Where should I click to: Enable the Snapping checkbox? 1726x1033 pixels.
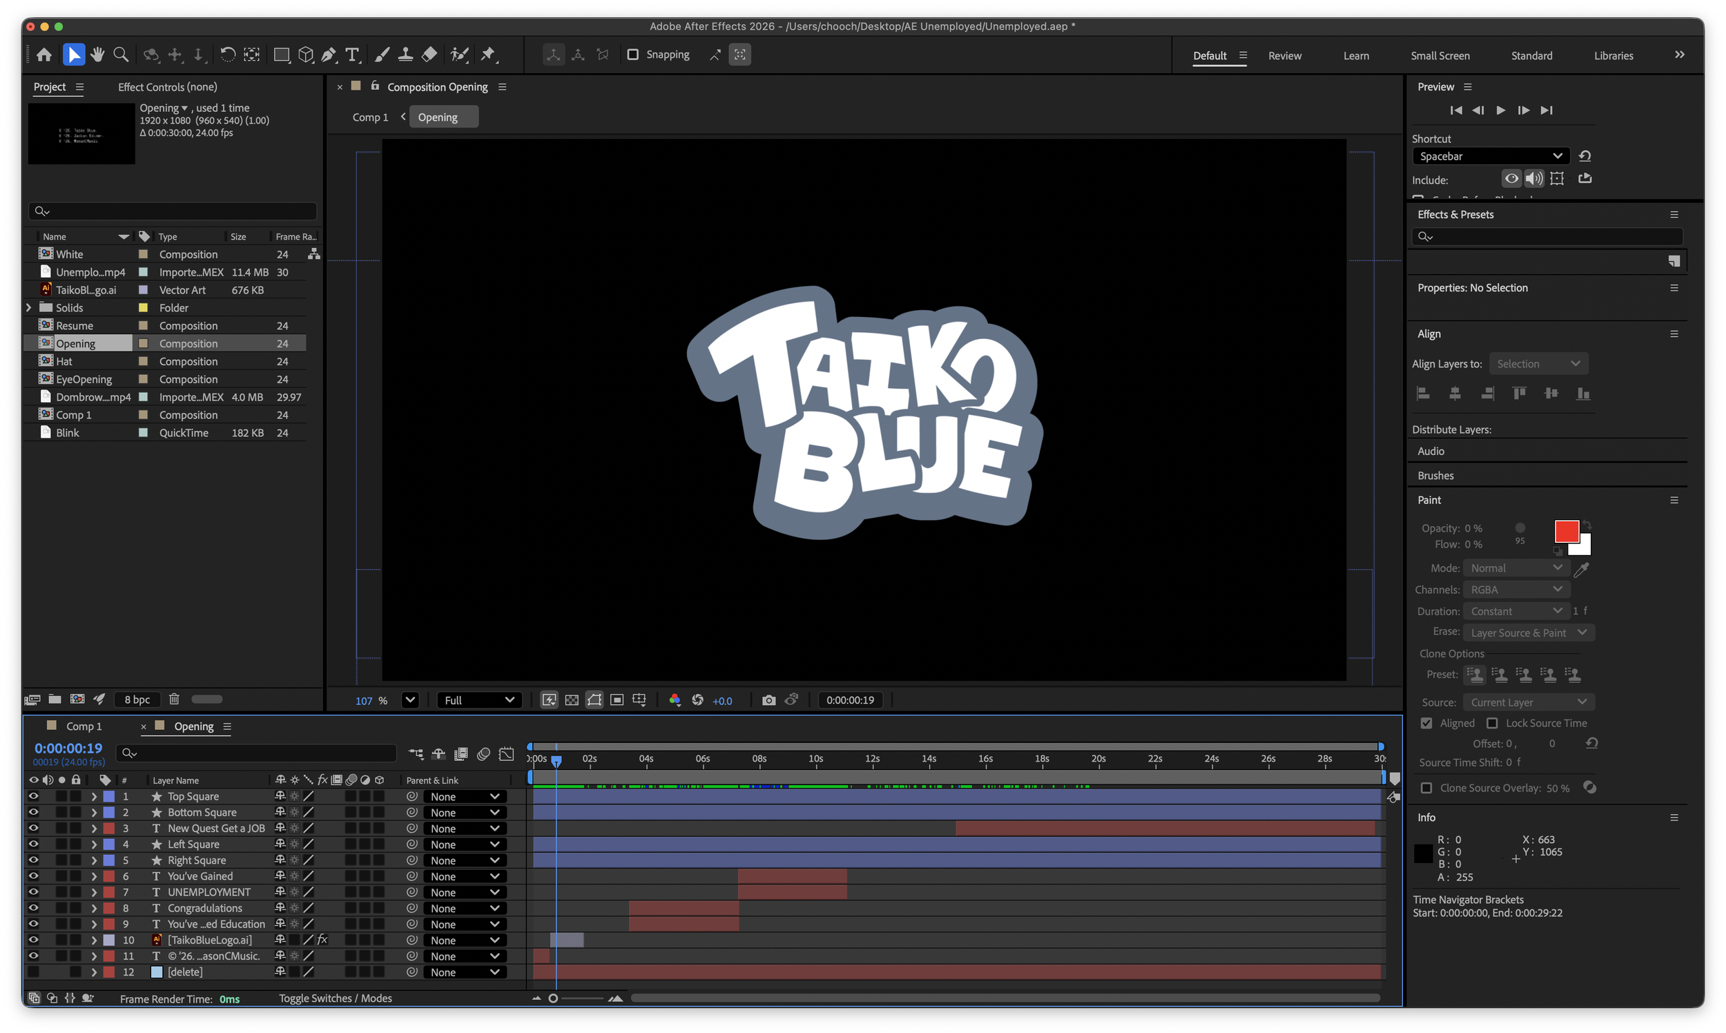(632, 55)
